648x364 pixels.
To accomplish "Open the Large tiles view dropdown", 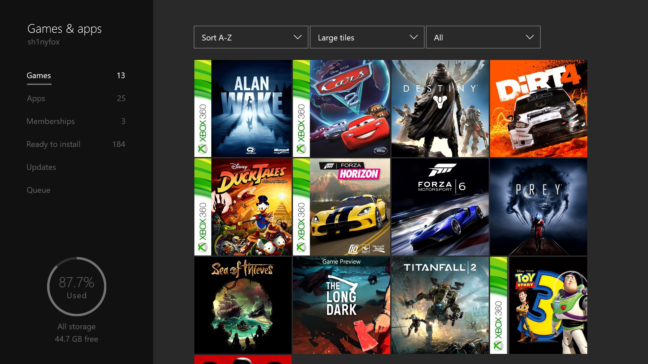I will pyautogui.click(x=367, y=37).
